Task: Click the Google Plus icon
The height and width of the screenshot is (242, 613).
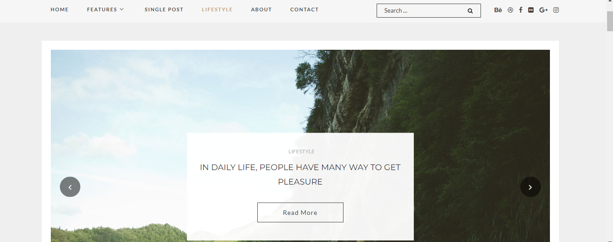Action: [x=544, y=10]
